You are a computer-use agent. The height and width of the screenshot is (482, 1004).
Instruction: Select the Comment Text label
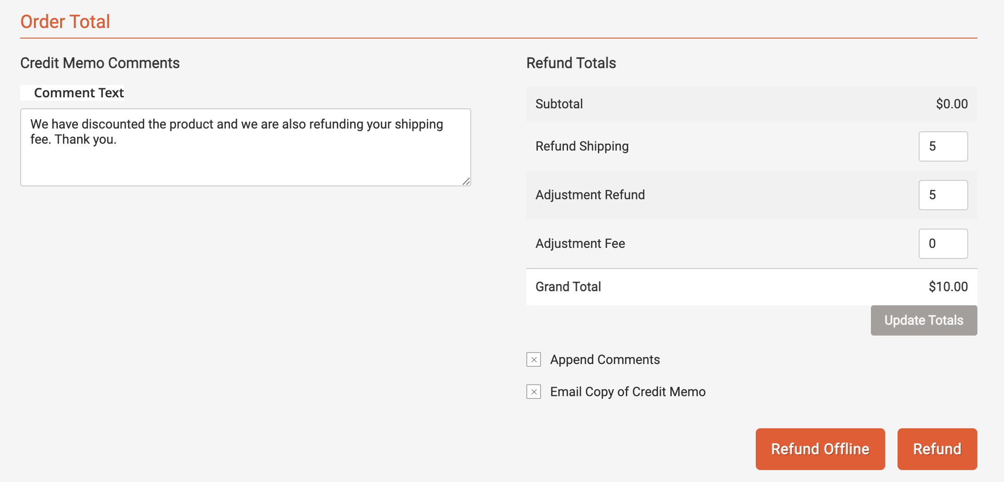tap(79, 92)
